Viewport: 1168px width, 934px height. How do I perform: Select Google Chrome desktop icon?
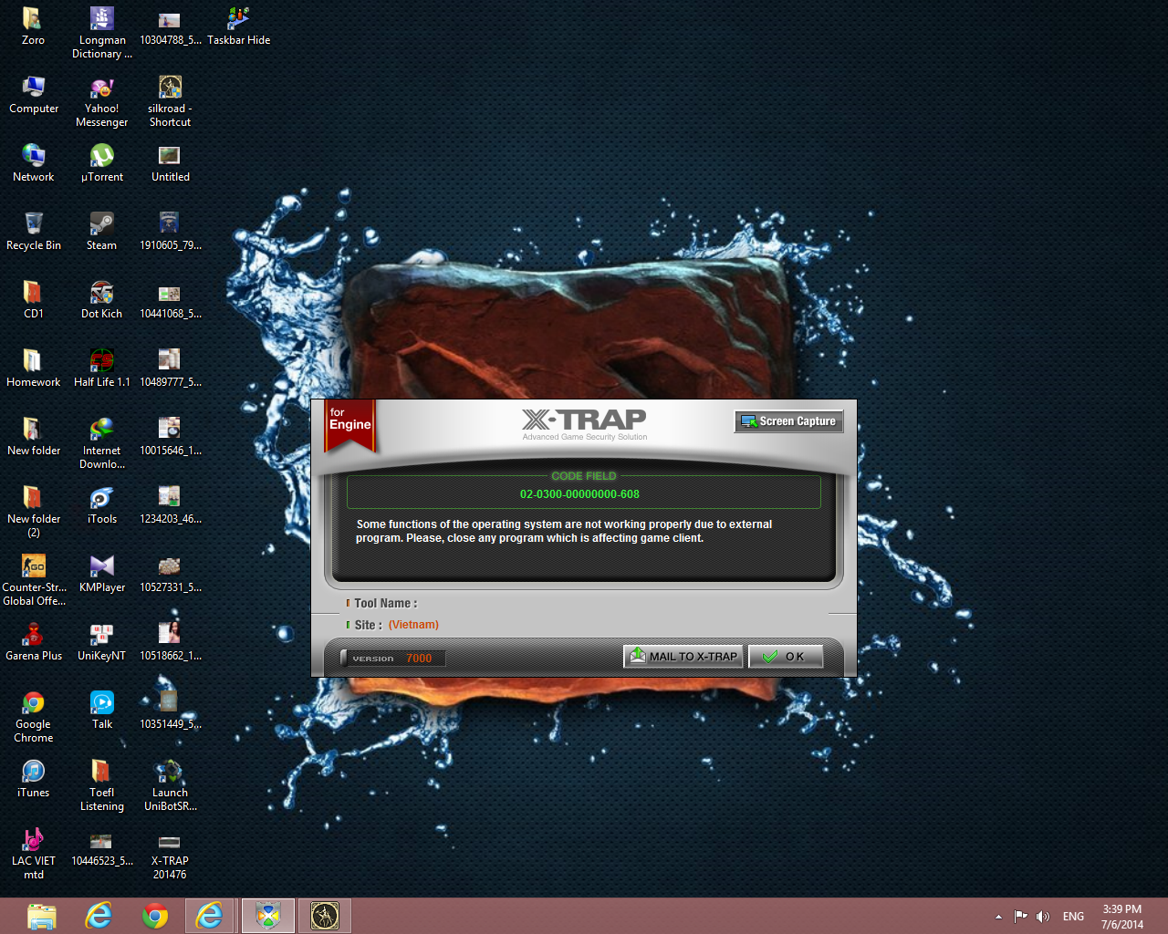pyautogui.click(x=34, y=716)
